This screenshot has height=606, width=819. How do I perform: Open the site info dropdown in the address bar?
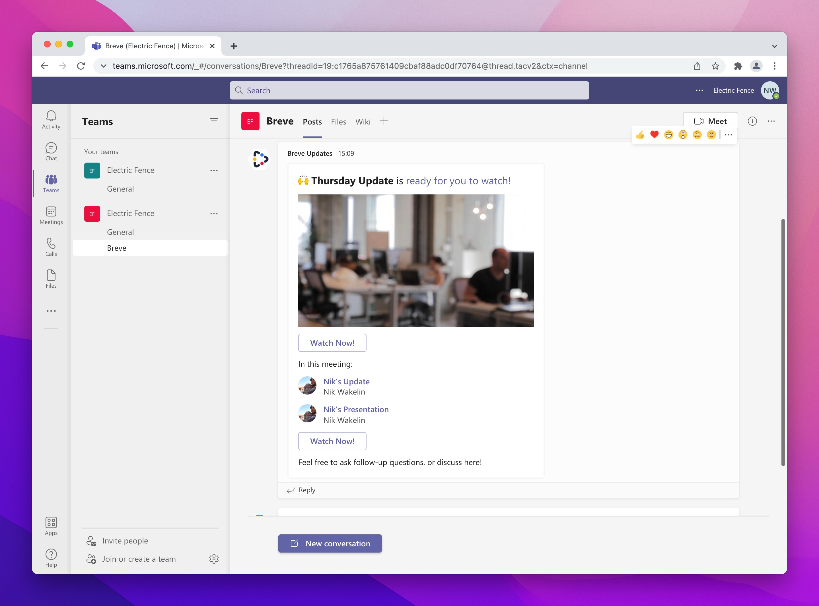tap(104, 66)
